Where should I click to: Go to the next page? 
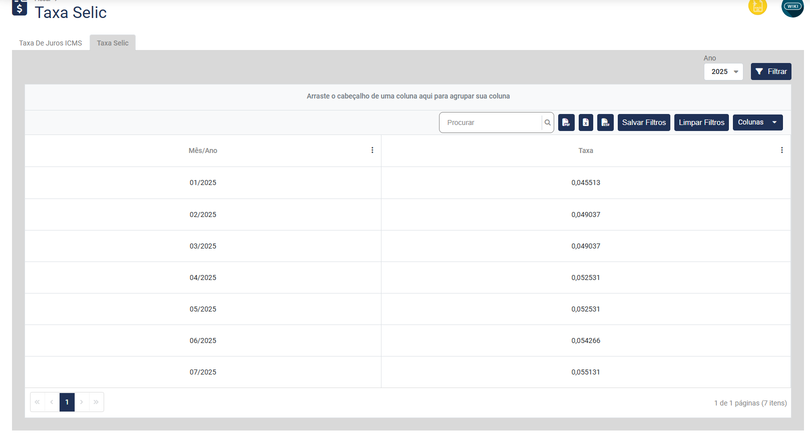[x=82, y=402]
